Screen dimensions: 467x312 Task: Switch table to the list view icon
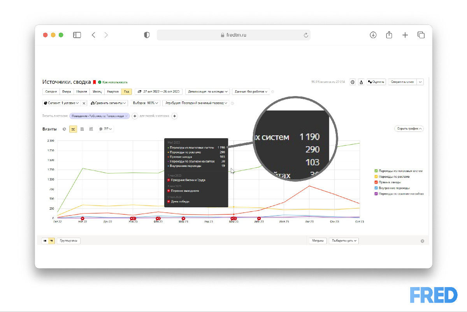pos(45,241)
